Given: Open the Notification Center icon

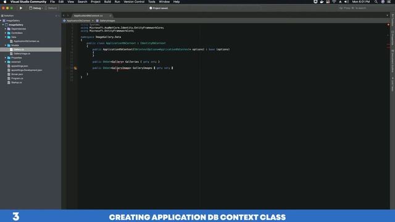Looking at the screenshot, I should (x=389, y=2).
